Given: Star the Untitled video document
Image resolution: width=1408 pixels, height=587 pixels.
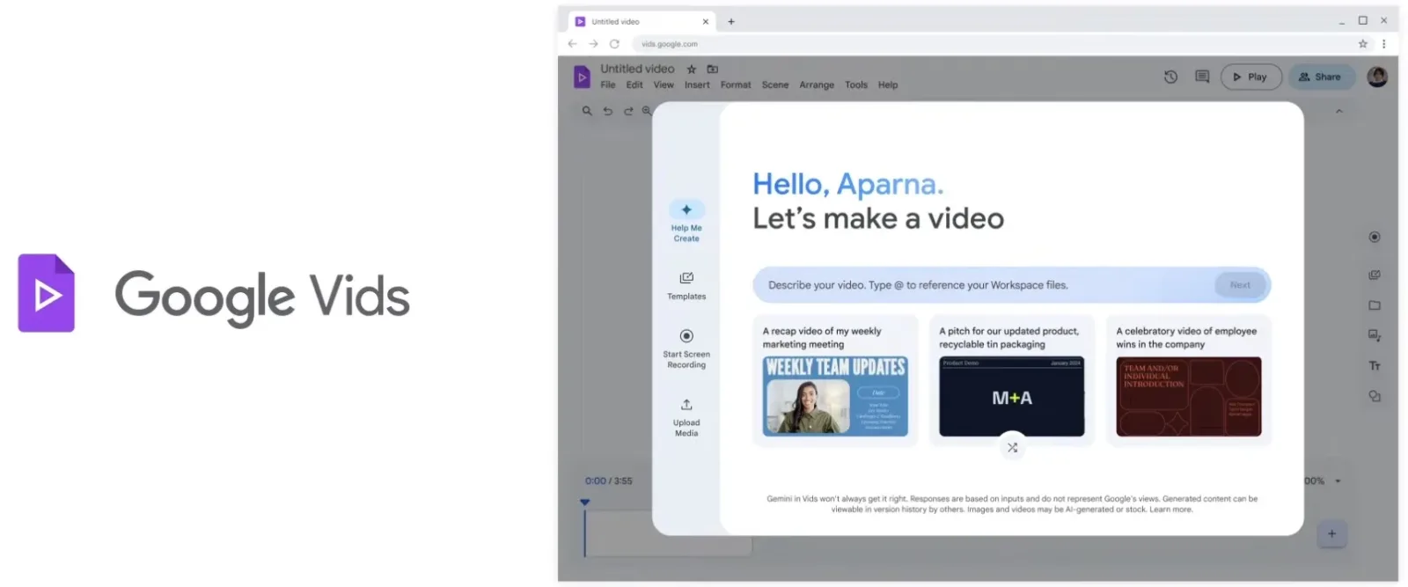Looking at the screenshot, I should [x=692, y=69].
